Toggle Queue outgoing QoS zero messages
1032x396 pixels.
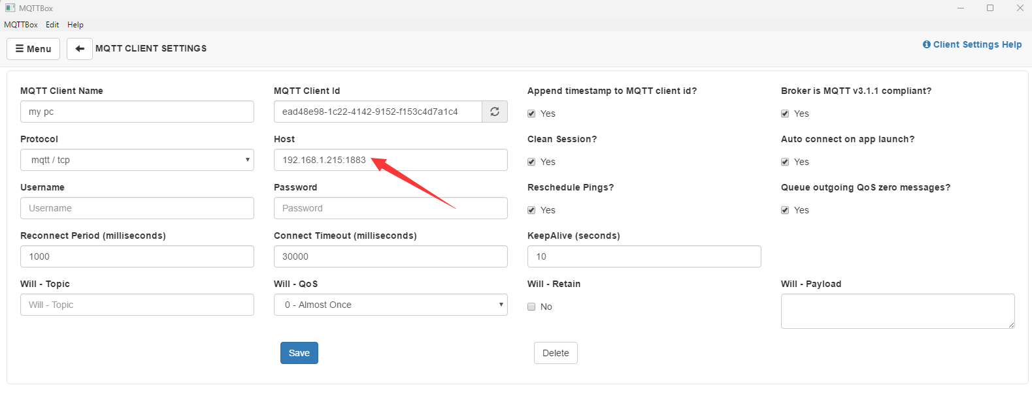[x=785, y=210]
